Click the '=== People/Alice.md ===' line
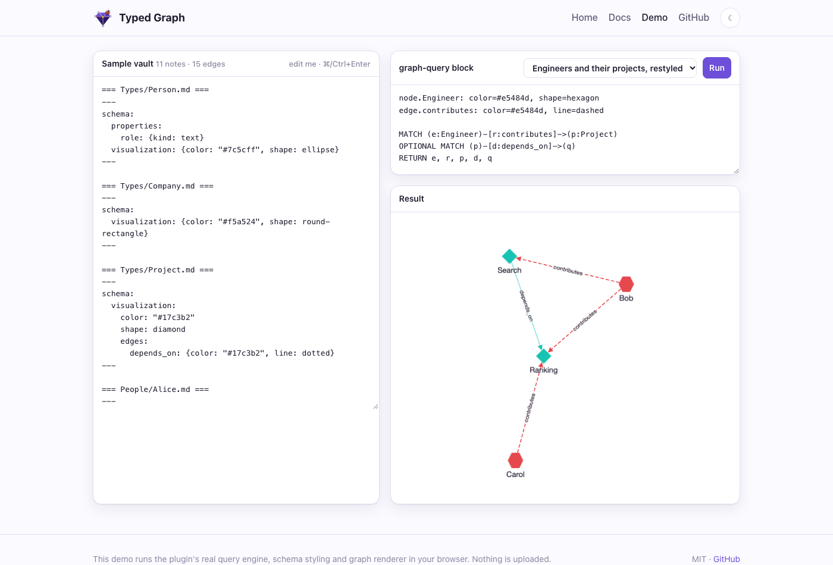 155,390
